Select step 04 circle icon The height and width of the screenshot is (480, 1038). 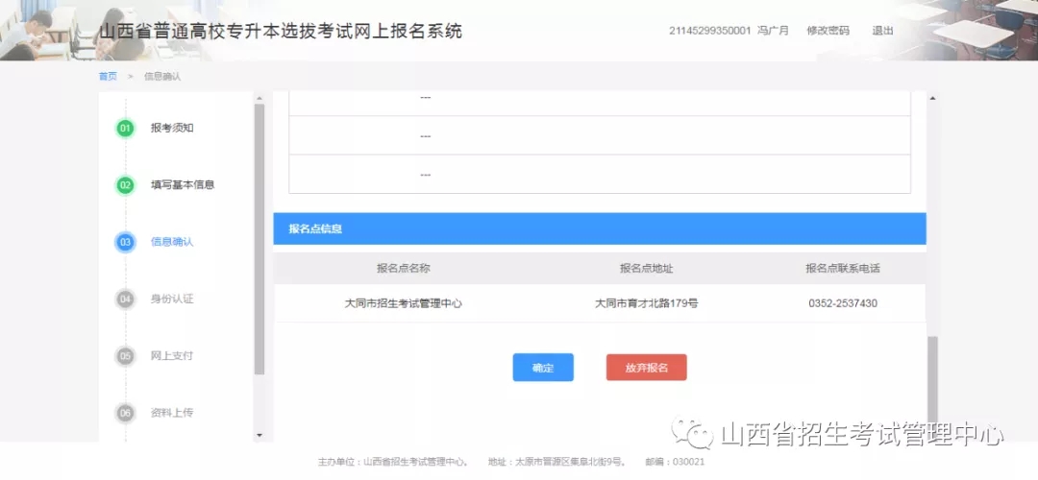[x=125, y=299]
